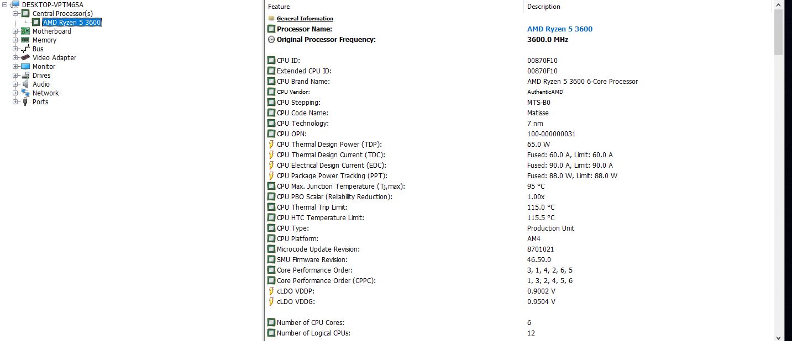Expand the Drives tree node
Image resolution: width=792 pixels, height=341 pixels.
click(15, 75)
